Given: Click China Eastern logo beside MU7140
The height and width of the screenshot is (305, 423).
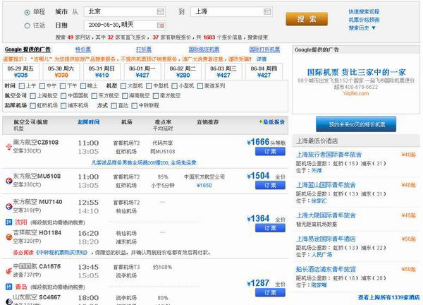Looking at the screenshot, I should [x=8, y=206].
